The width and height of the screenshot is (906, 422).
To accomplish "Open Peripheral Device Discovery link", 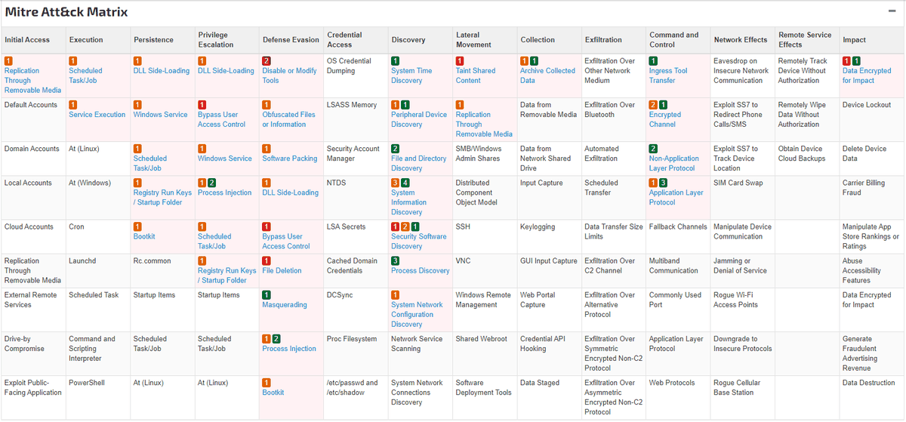I will (419, 119).
